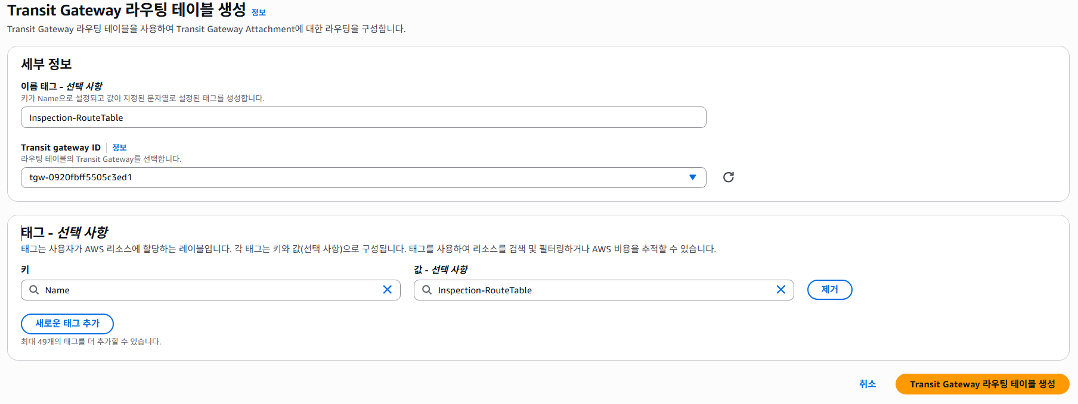1078x404 pixels.
Task: Click the orange Transit Gateway 라우팅 테이블 생성 button
Action: (982, 384)
